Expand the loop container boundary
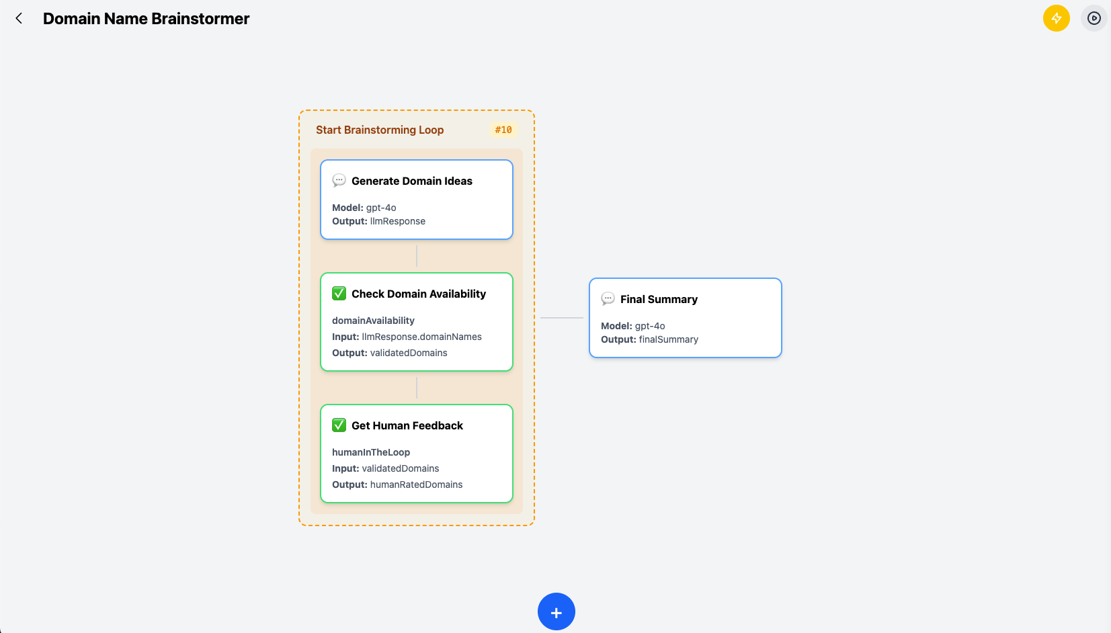The height and width of the screenshot is (633, 1111). [415, 524]
